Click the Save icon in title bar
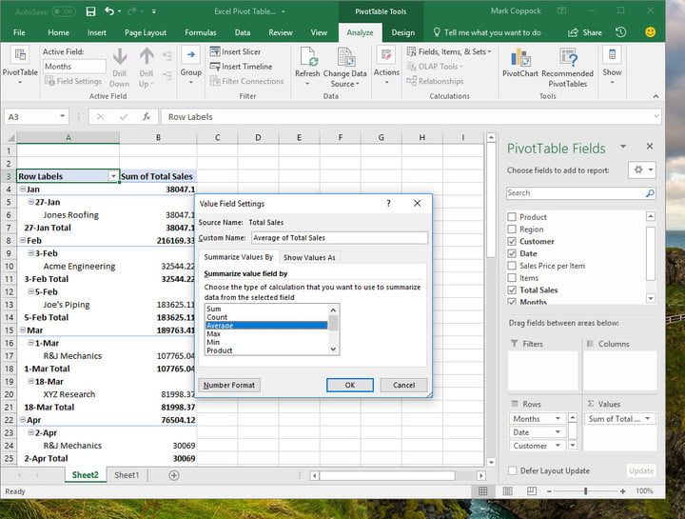Image resolution: width=685 pixels, height=519 pixels. pyautogui.click(x=89, y=11)
